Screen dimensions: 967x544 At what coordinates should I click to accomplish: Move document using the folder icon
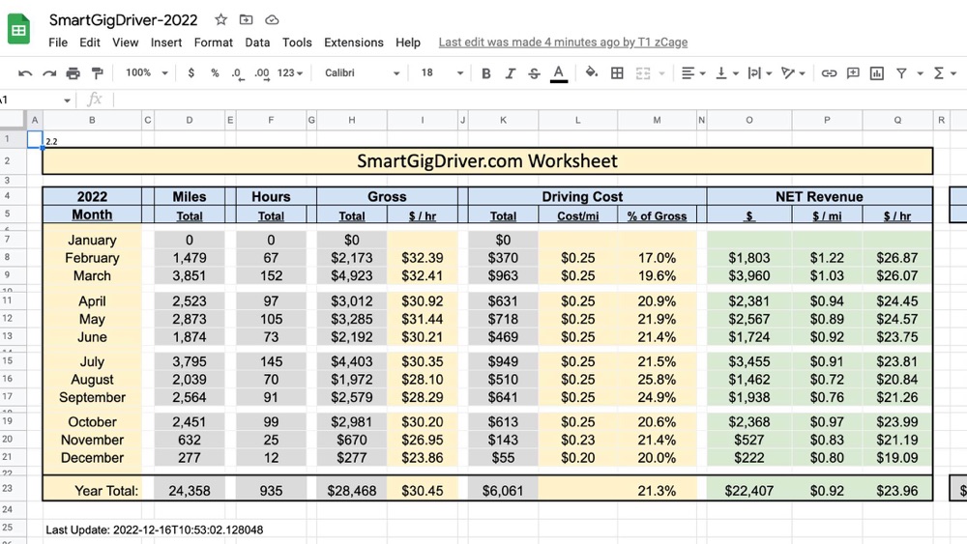[246, 19]
